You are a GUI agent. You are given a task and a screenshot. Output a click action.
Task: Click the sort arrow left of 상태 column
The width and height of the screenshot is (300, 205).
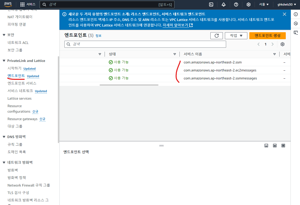(100, 54)
